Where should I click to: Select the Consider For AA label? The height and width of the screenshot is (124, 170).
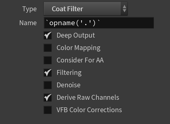pos(80,60)
